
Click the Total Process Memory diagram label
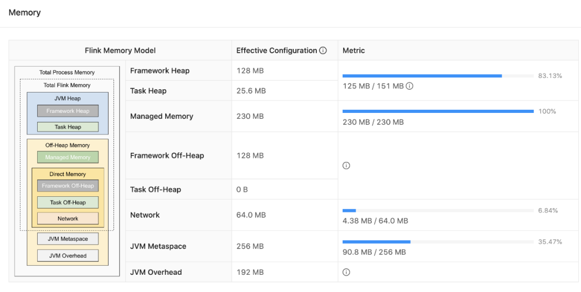coord(67,73)
